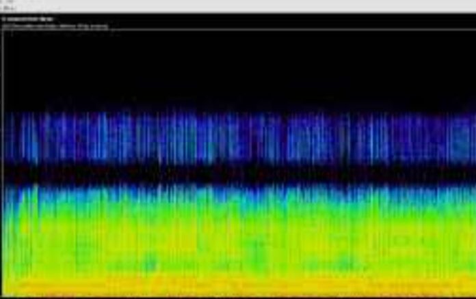The height and width of the screenshot is (299, 476).
Task: Open the menu item in the top-left menu bar
Action: 6,7
